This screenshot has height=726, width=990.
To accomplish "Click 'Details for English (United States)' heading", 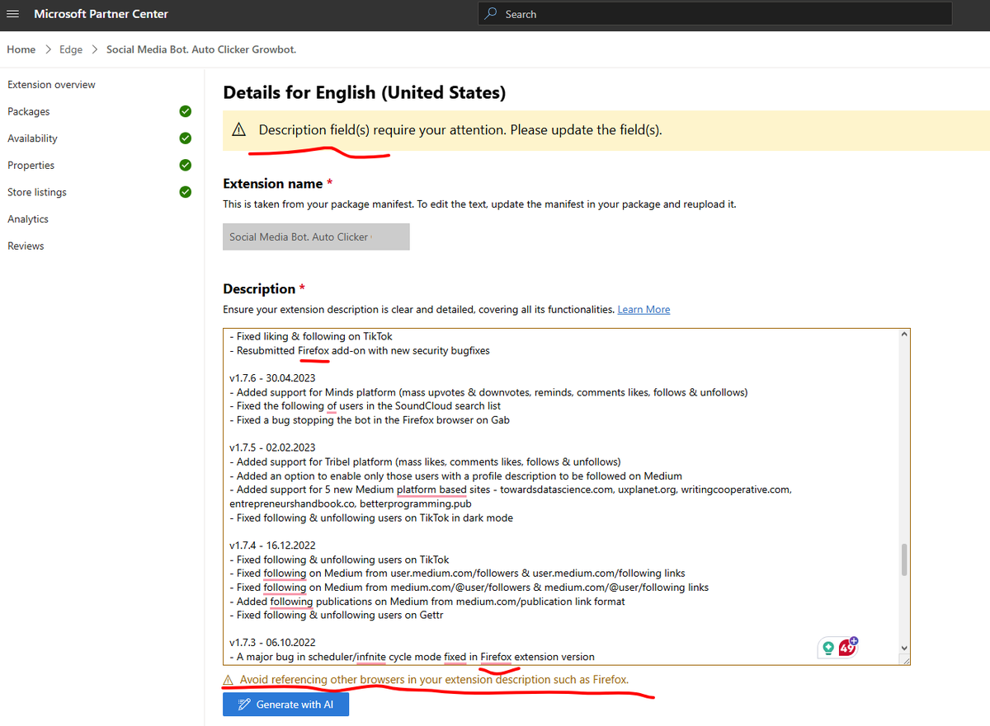I will tap(365, 92).
